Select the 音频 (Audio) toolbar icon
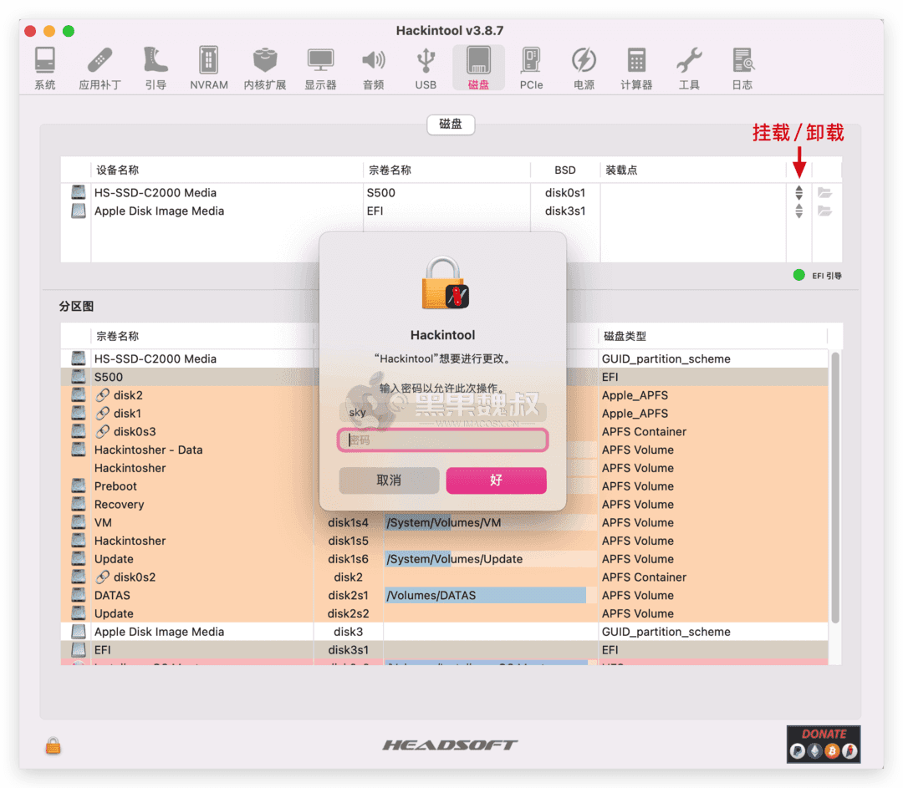This screenshot has width=903, height=788. click(373, 67)
